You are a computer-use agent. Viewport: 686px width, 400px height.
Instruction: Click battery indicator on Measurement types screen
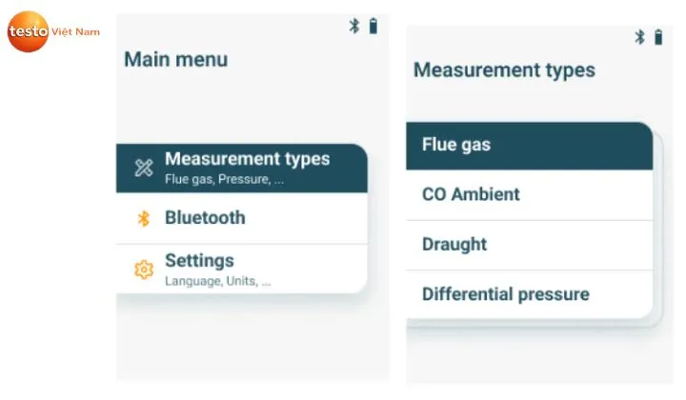pos(657,38)
